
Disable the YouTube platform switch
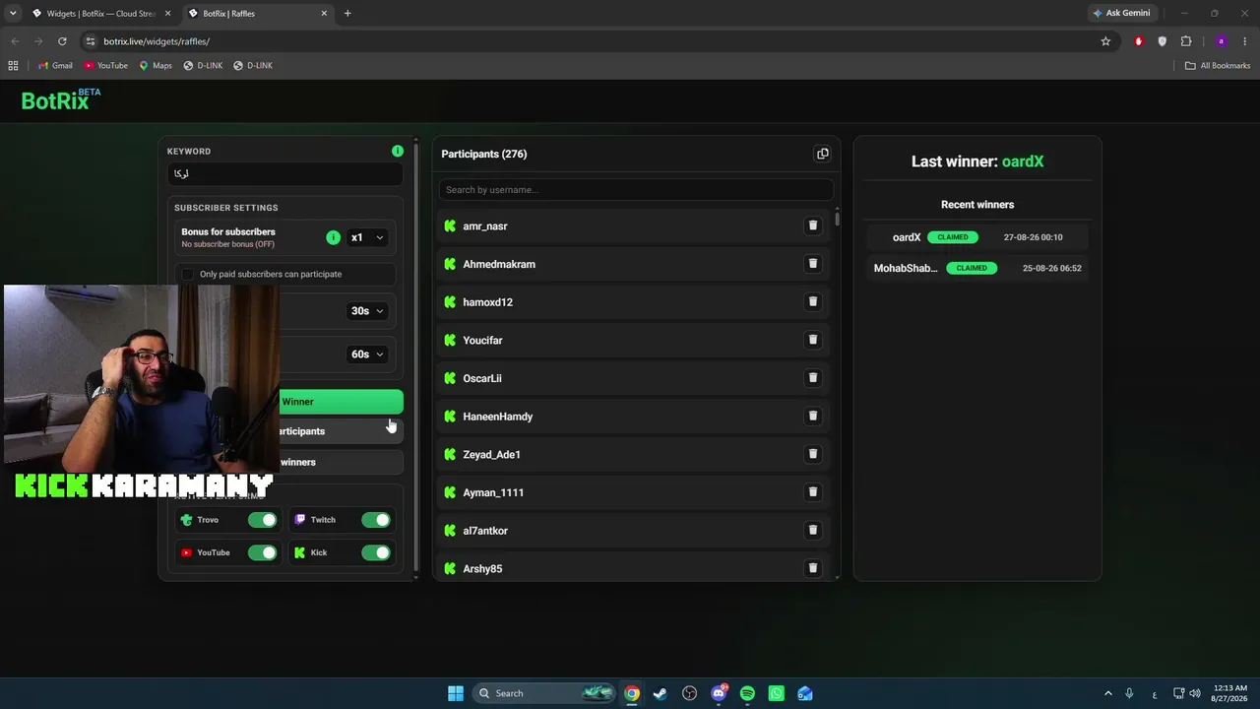263,552
